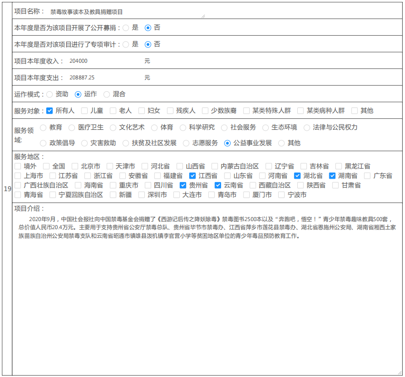Uncheck 云南省 in service regions
The image size is (405, 377).
coord(218,185)
